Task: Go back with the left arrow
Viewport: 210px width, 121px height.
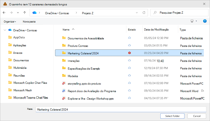Action: click(4, 13)
